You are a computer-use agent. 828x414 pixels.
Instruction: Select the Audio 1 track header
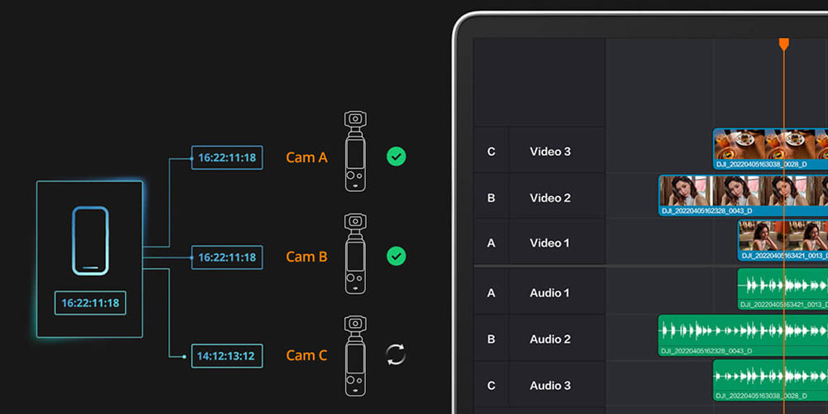[551, 292]
